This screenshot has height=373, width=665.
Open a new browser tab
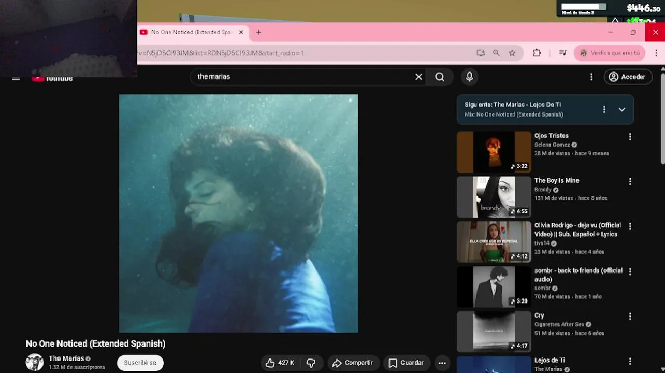[x=258, y=32]
